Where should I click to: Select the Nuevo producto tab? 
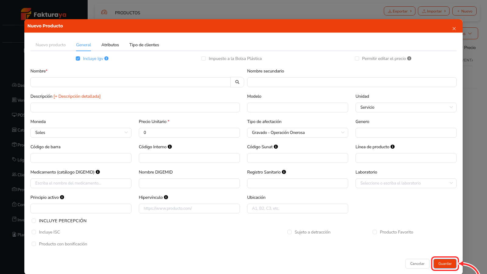[51, 45]
